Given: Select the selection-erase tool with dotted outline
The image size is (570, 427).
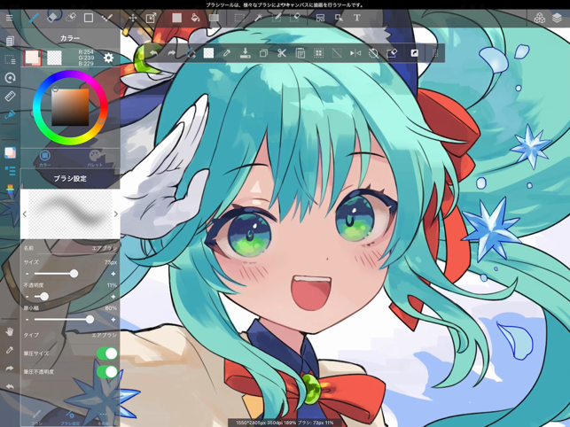Looking at the screenshot, I should 71,18.
